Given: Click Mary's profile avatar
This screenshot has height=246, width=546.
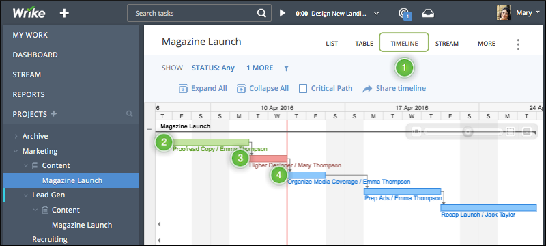Looking at the screenshot, I should click(x=504, y=13).
